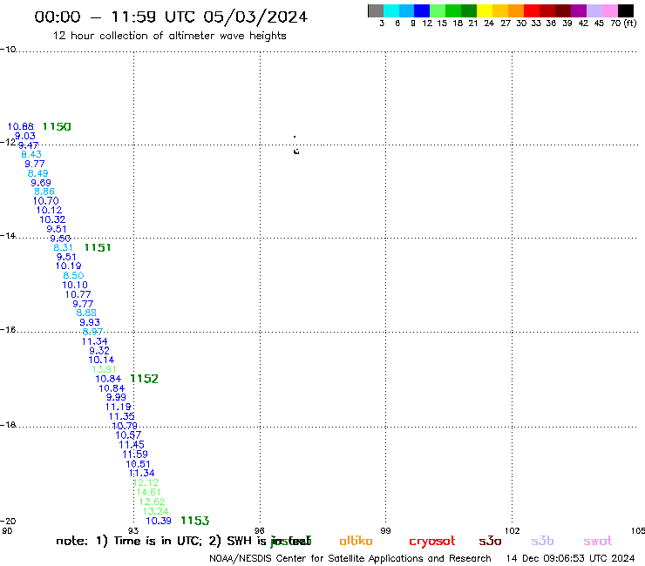This screenshot has width=645, height=566.
Task: Click the orange 'altika' satellite label
Action: pos(356,541)
